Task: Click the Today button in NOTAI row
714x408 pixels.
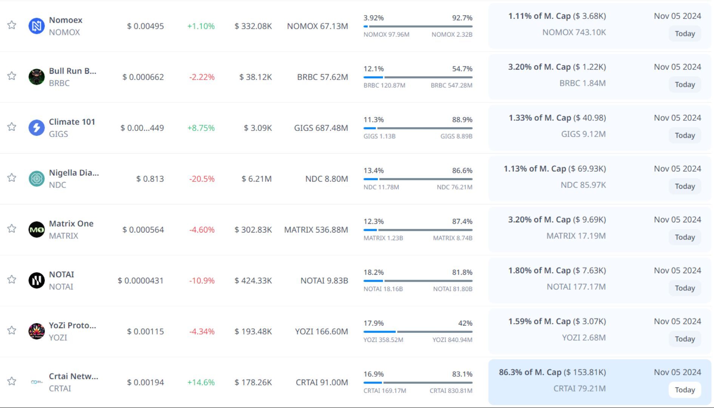Action: [685, 288]
